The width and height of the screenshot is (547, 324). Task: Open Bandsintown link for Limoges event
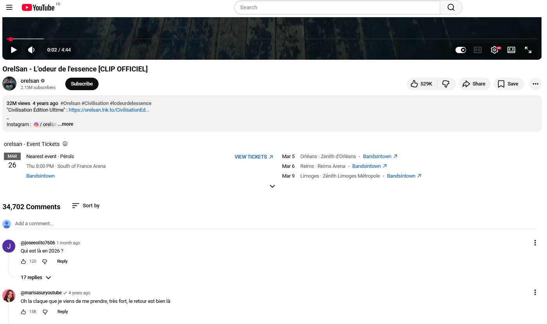(404, 176)
